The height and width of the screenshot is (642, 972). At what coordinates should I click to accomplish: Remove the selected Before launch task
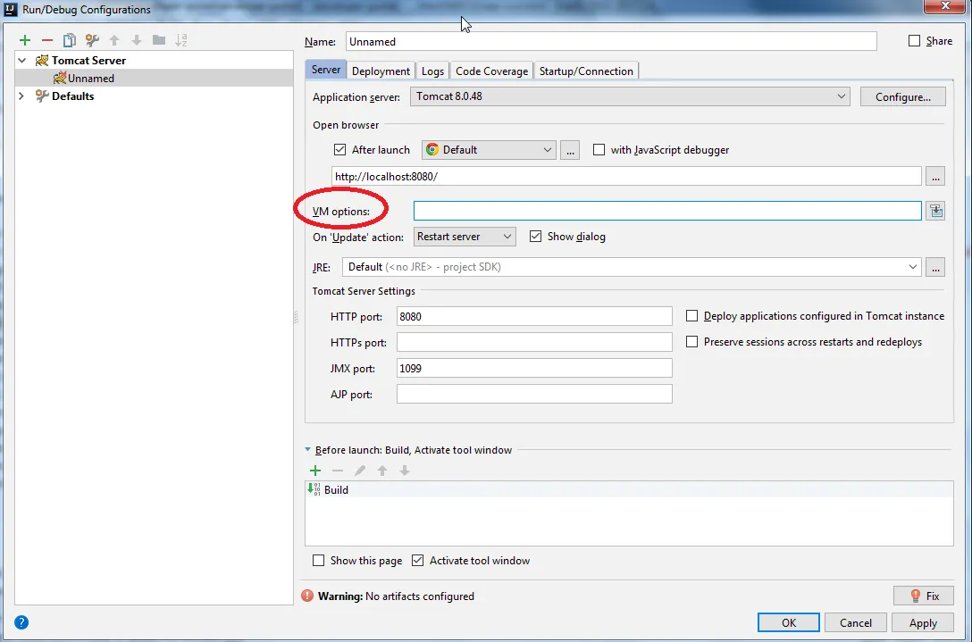point(338,471)
